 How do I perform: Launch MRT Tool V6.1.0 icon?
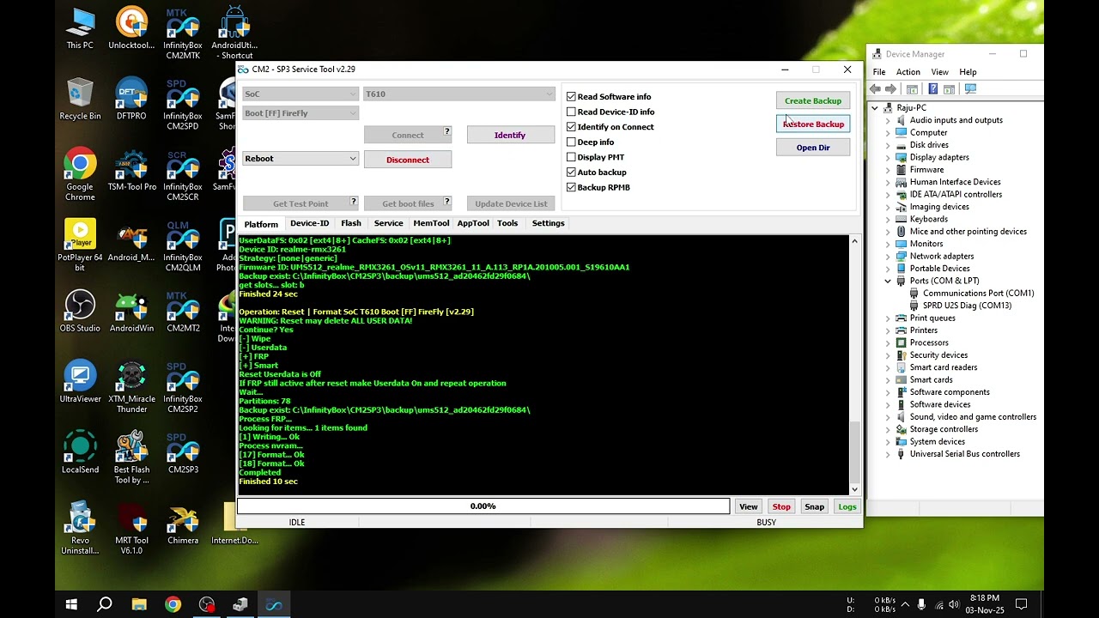pos(131,528)
